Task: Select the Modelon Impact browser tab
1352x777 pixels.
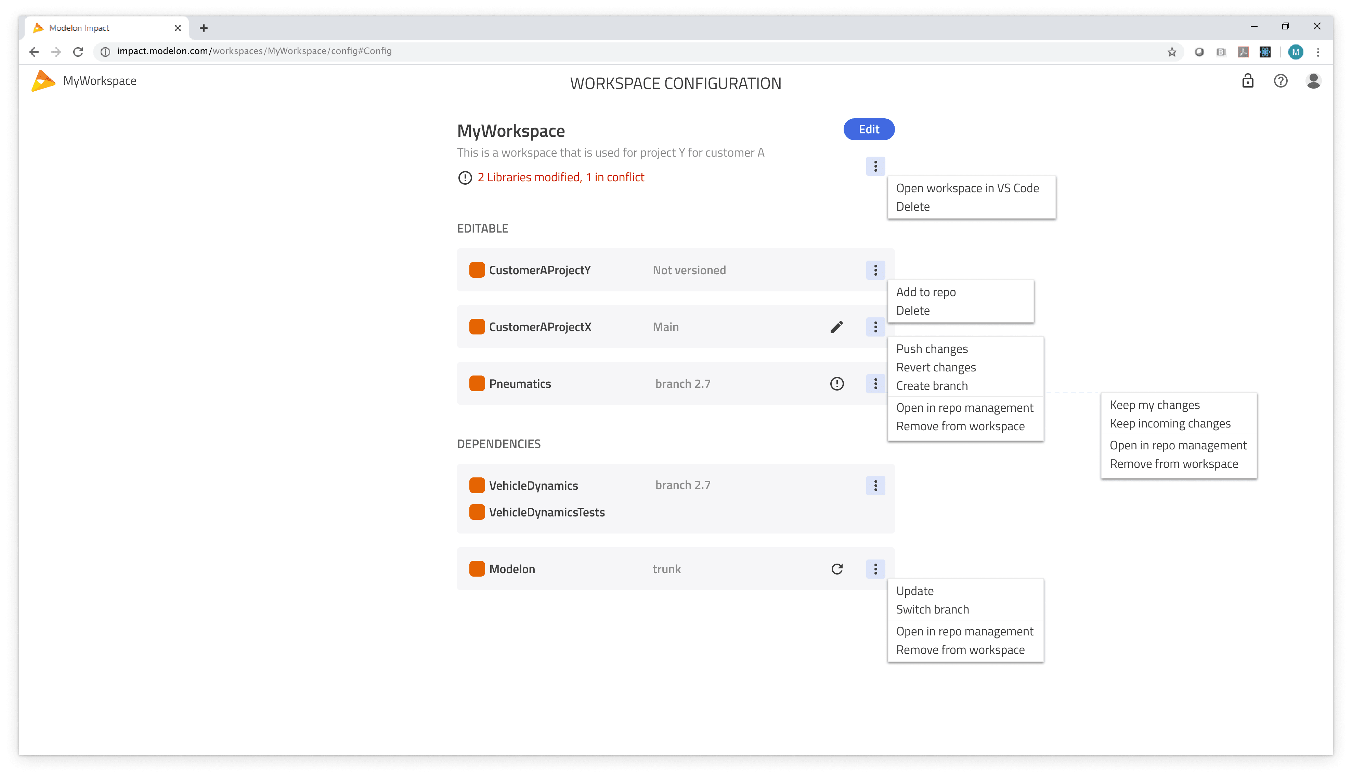Action: pos(107,28)
